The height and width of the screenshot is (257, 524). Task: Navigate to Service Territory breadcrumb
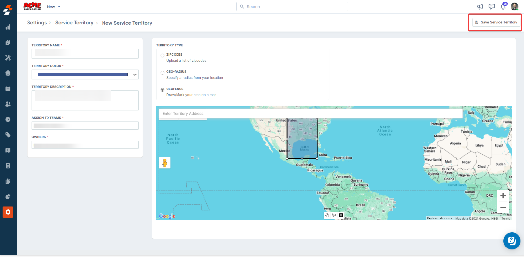tap(74, 23)
